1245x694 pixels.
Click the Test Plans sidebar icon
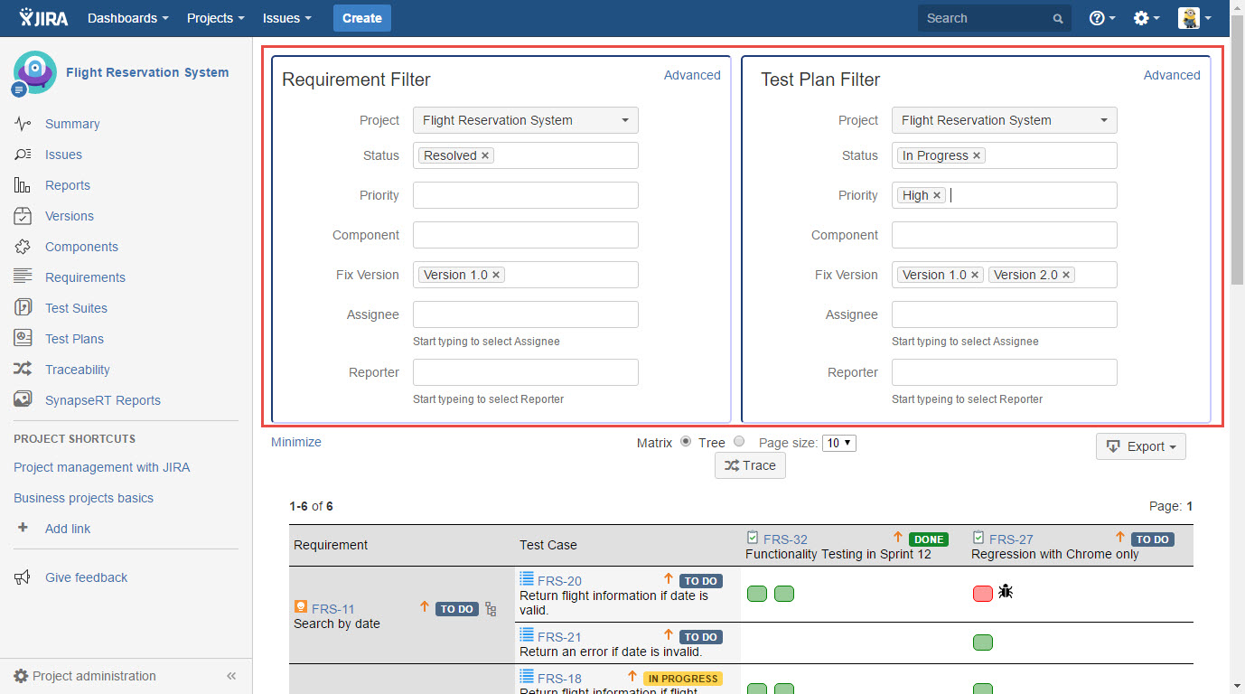pos(23,339)
